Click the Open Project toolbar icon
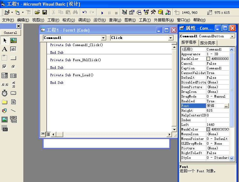The height and width of the screenshot is (182, 239). (37, 12)
